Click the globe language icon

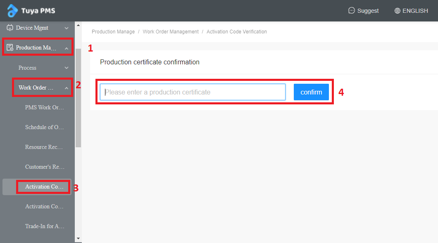click(x=398, y=11)
